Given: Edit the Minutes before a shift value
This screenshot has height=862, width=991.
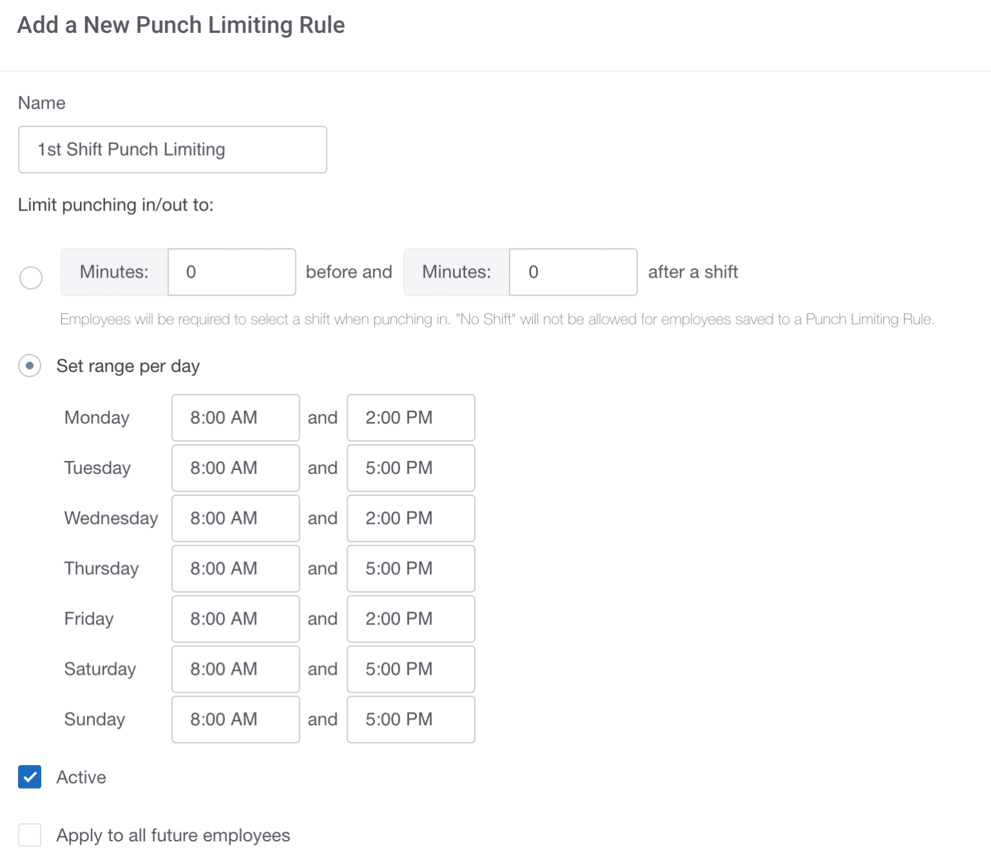Looking at the screenshot, I should point(231,272).
